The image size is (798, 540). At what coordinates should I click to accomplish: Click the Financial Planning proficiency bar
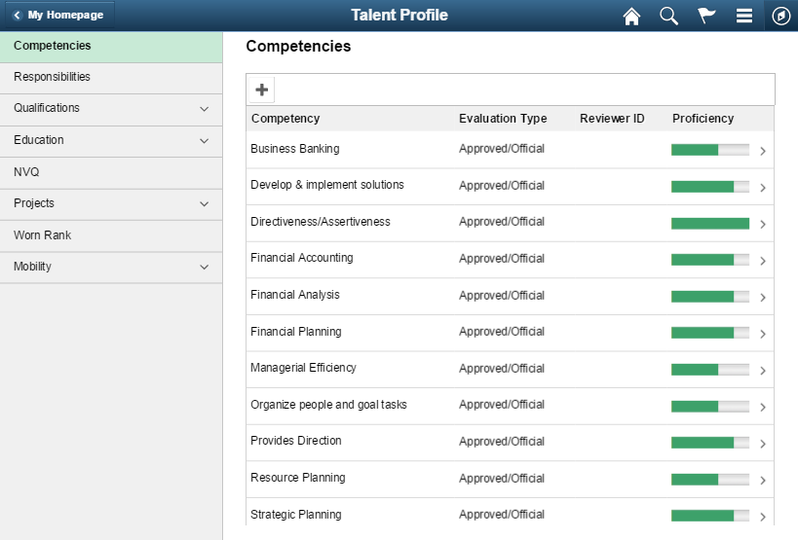(710, 333)
